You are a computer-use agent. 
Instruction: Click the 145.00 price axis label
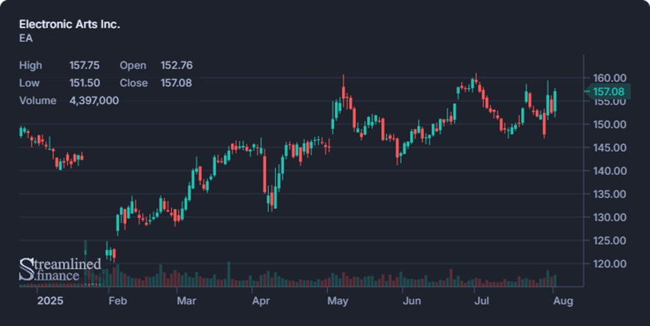click(609, 148)
